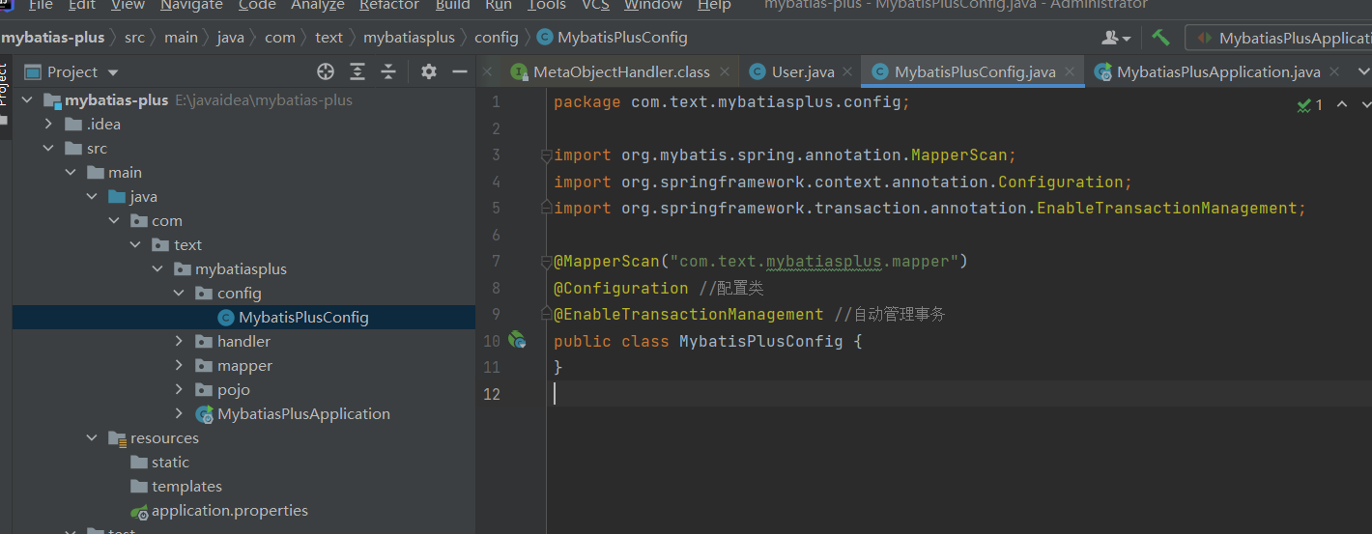Click the Build project hammer icon
The width and height of the screenshot is (1372, 534).
(1161, 38)
